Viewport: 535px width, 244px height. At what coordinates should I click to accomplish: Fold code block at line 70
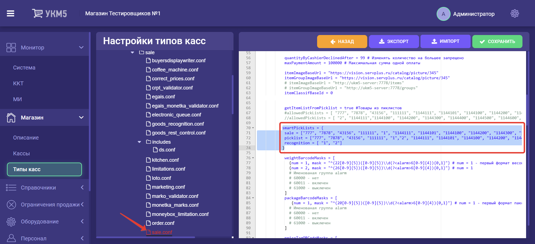click(x=253, y=128)
